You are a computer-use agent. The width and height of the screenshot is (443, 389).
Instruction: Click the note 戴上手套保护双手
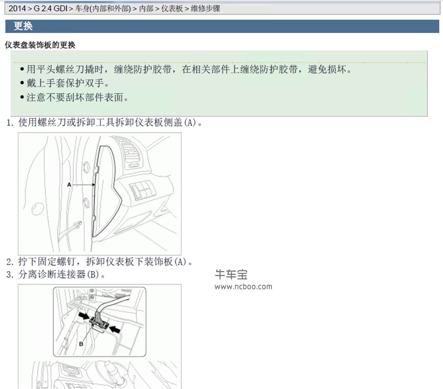[x=65, y=83]
